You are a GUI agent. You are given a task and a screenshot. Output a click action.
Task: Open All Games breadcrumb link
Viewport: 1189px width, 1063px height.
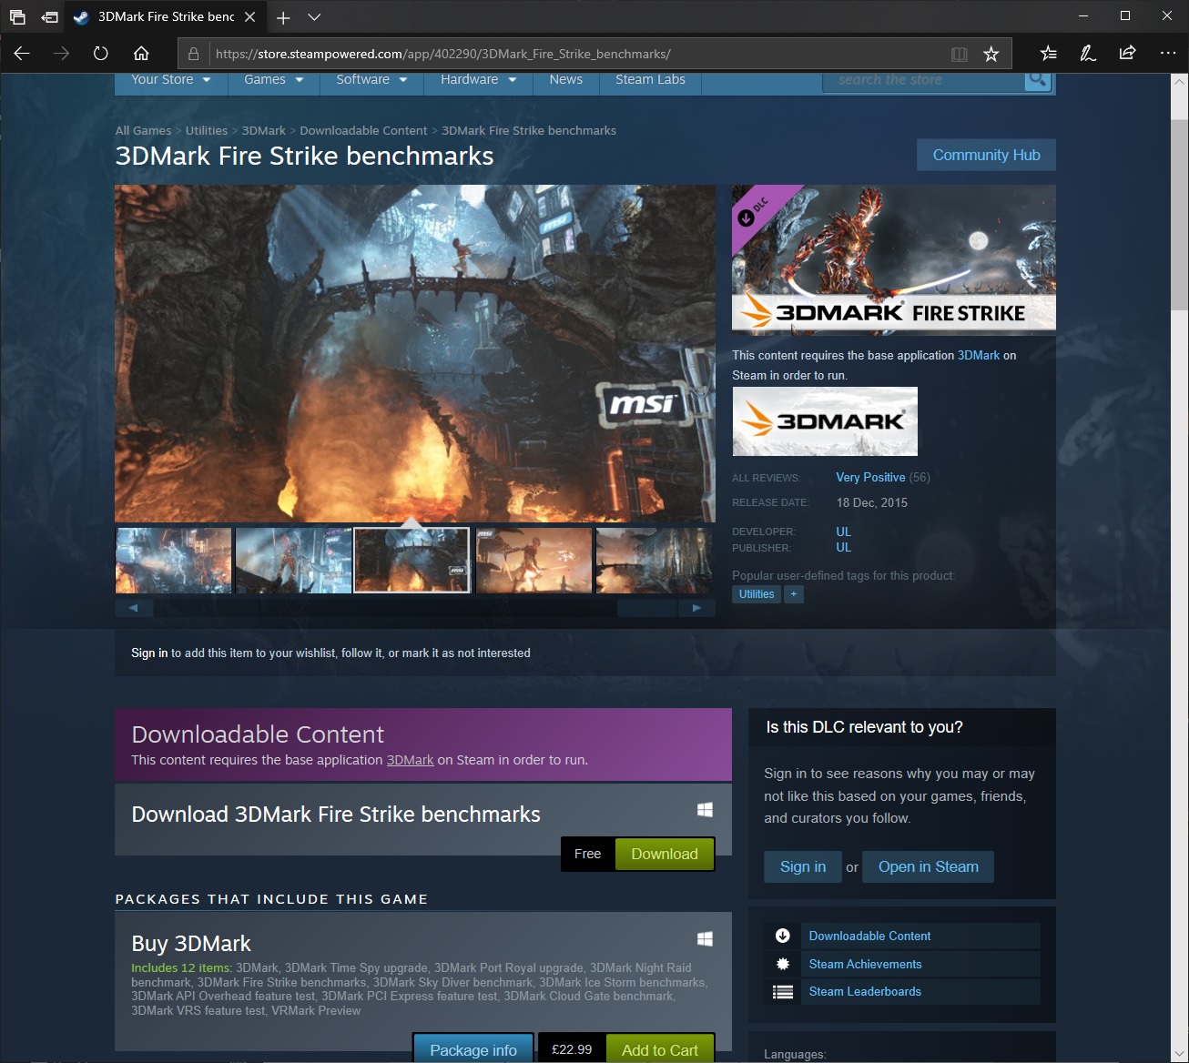pos(143,131)
